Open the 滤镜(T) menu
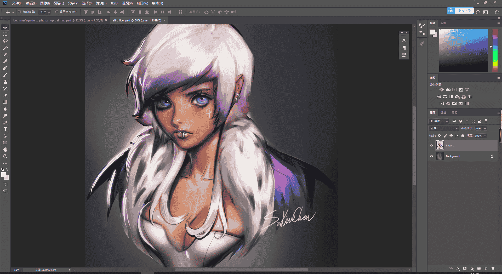The image size is (502, 274). pyautogui.click(x=101, y=3)
